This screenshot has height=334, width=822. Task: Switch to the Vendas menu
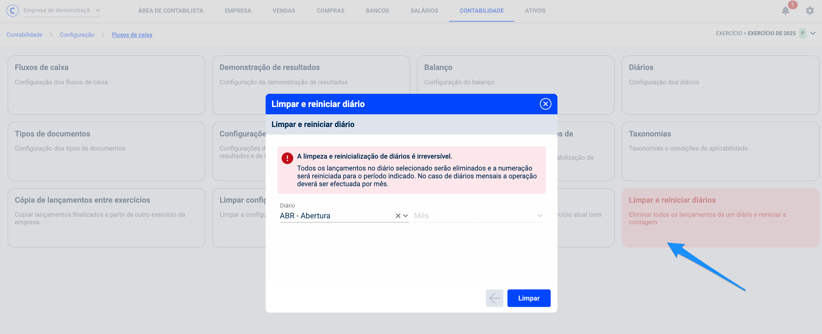pyautogui.click(x=284, y=11)
